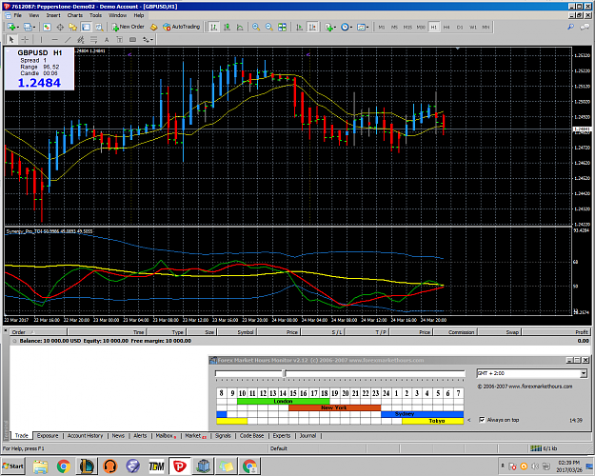Open the Market Watch panel icon
Image resolution: width=595 pixels, height=476 pixels.
pyautogui.click(x=47, y=27)
